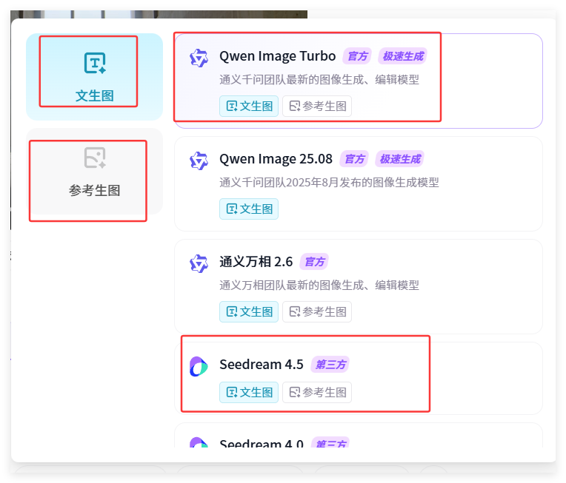Select the Qwen Image 25.08 title
Image resolution: width=566 pixels, height=483 pixels.
point(276,159)
